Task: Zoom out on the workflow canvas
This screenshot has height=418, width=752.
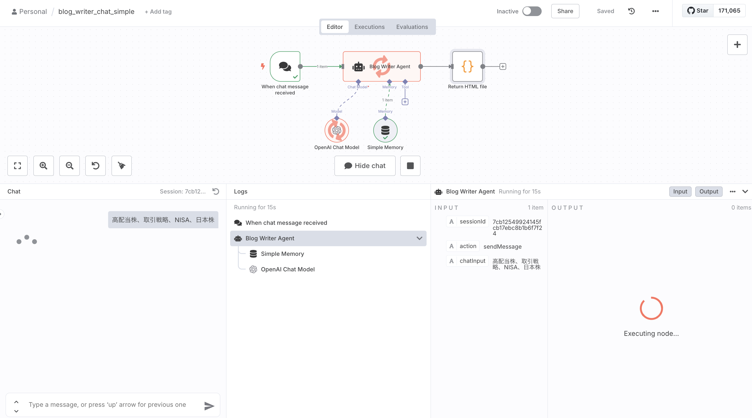Action: (x=70, y=166)
